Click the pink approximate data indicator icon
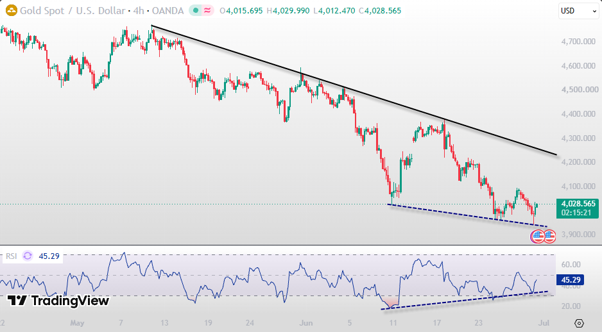Screen dimensions: 602x332 pos(207,11)
